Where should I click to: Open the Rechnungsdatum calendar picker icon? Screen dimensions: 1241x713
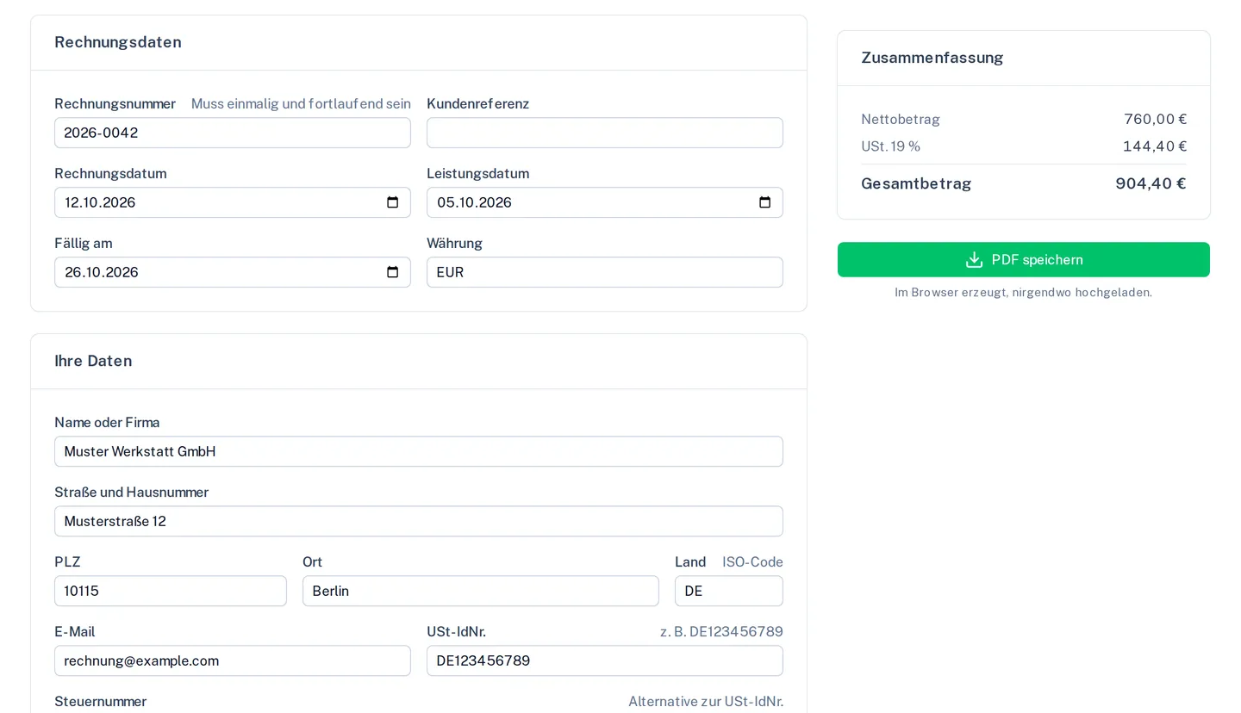click(393, 202)
